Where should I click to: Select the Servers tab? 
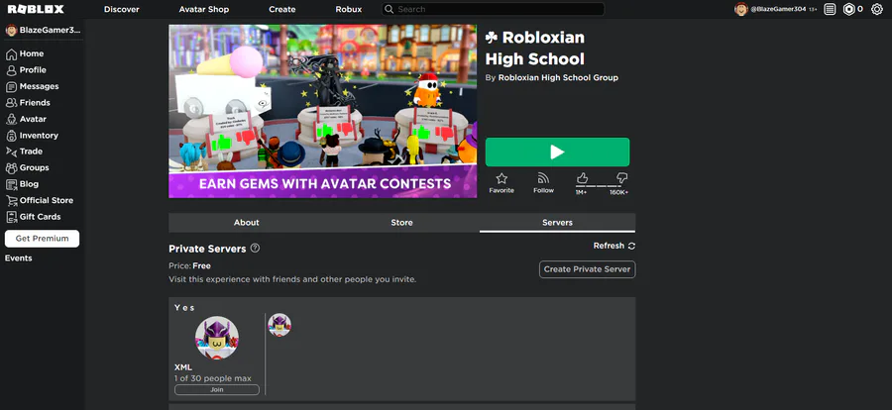[557, 223]
